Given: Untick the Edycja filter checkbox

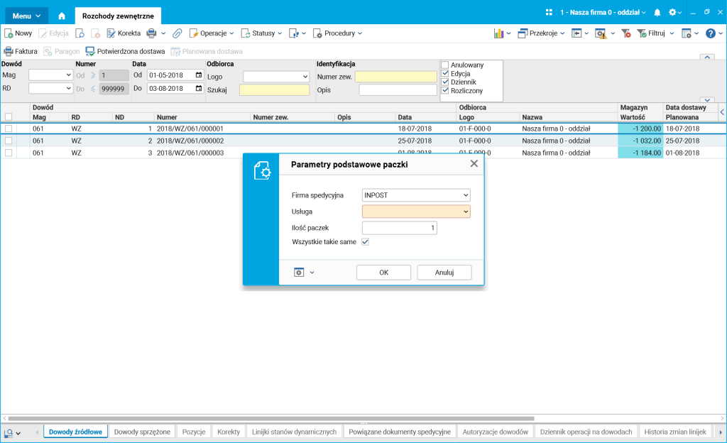Looking at the screenshot, I should pyautogui.click(x=445, y=74).
